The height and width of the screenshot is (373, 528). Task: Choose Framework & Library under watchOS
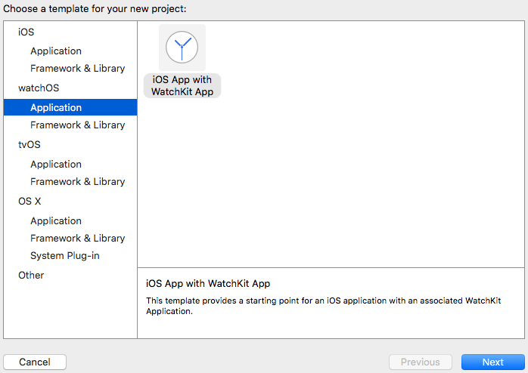[x=77, y=125]
